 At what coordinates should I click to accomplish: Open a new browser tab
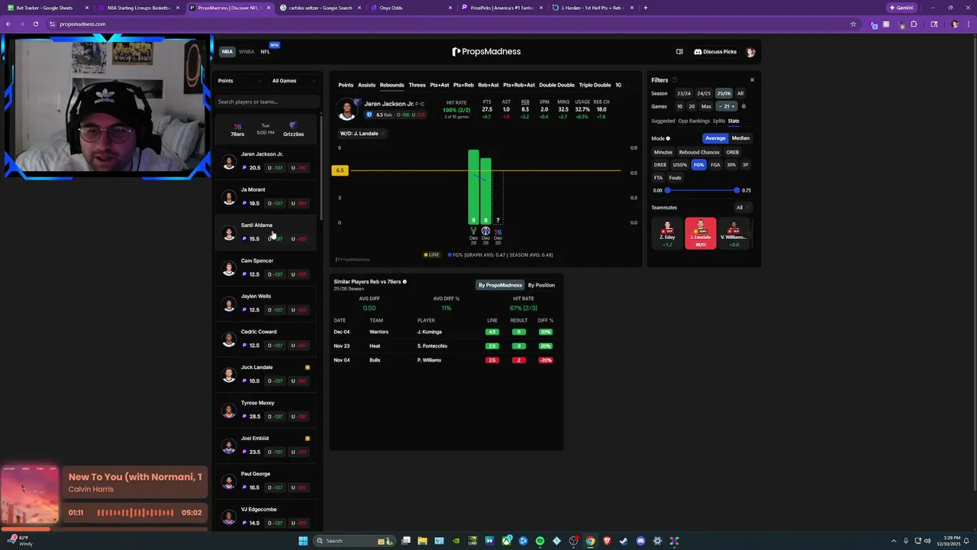point(646,8)
